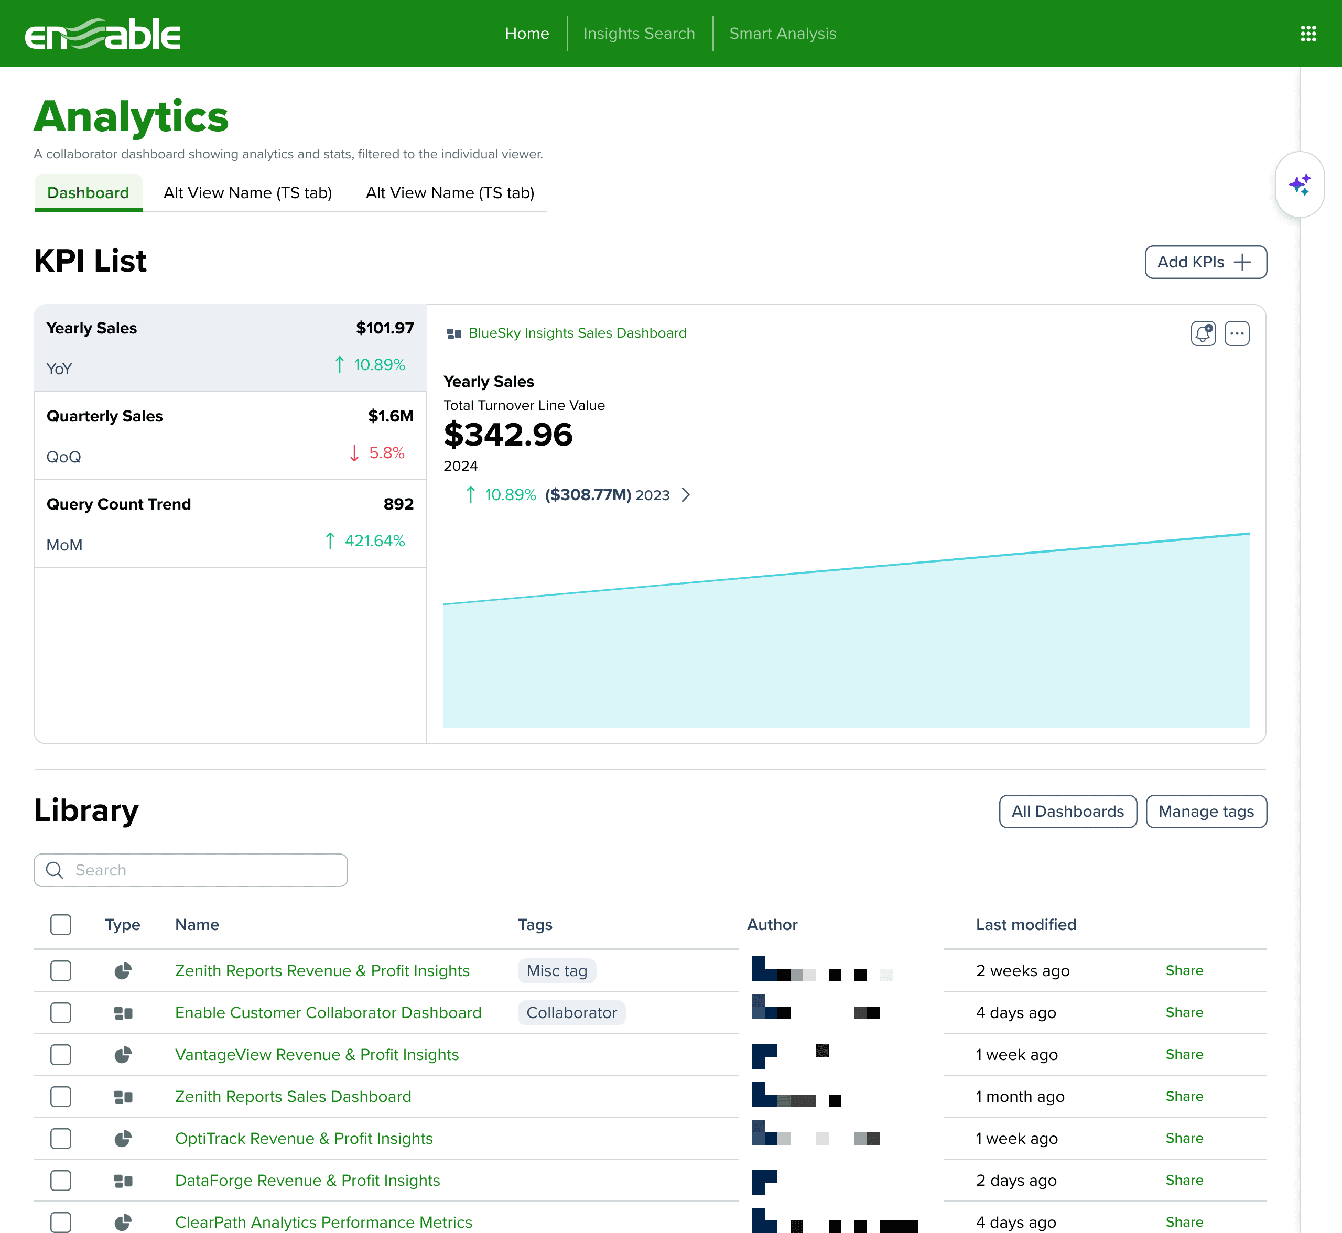Click green up arrow beside 10.89% in KPI list
The height and width of the screenshot is (1233, 1342).
pos(340,365)
